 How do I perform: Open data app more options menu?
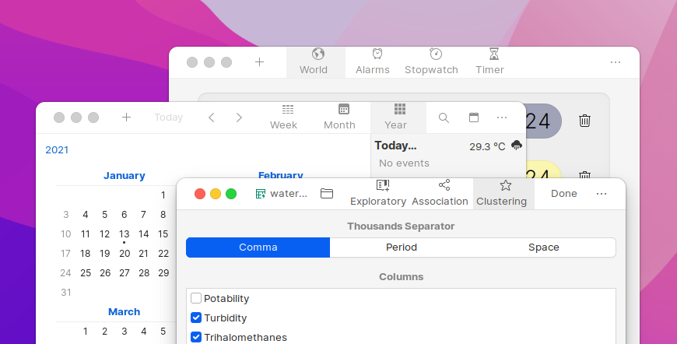coord(602,194)
